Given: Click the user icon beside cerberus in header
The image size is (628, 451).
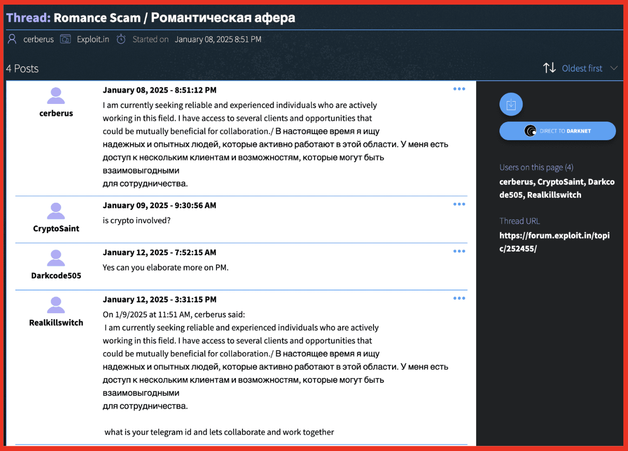Looking at the screenshot, I should (x=12, y=39).
